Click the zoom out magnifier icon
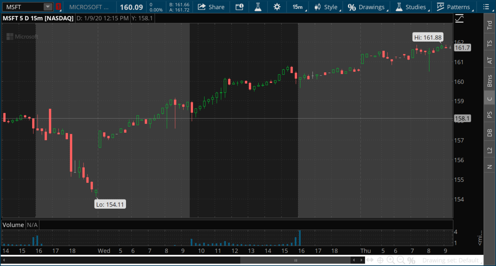Viewport: 496px width, 266px height. point(401,260)
